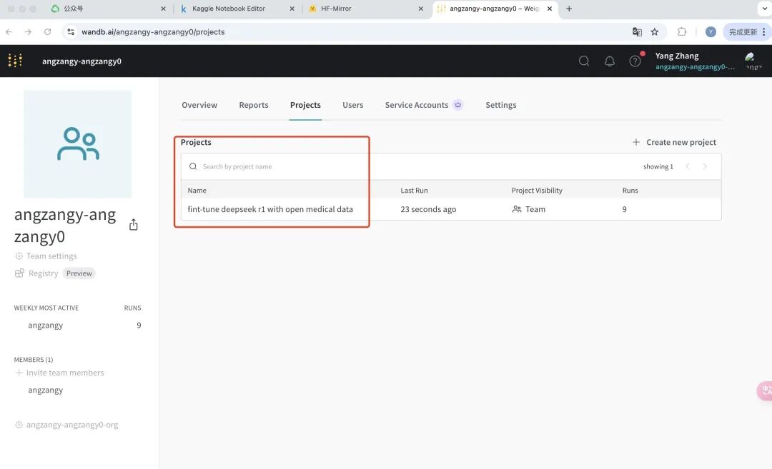This screenshot has width=772, height=469.
Task: Open a new browser tab
Action: [569, 9]
